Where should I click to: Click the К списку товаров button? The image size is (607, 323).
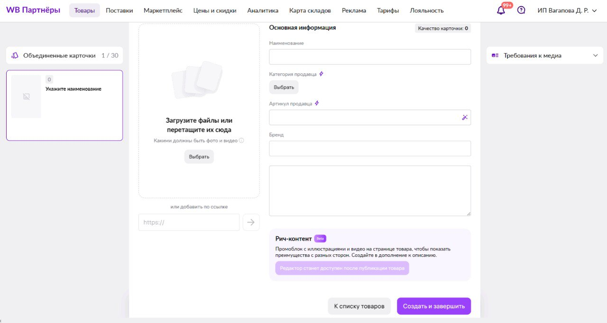pyautogui.click(x=359, y=306)
